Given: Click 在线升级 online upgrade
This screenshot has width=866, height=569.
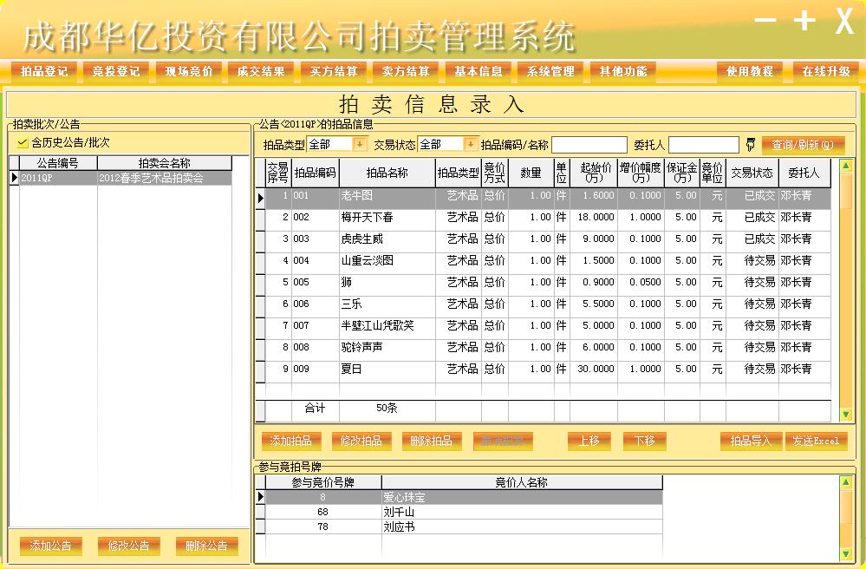Looking at the screenshot, I should point(826,71).
